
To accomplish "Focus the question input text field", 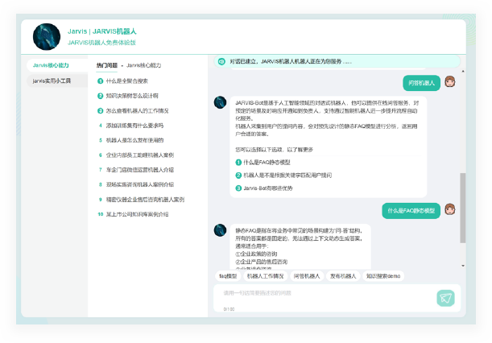I will pos(322,293).
